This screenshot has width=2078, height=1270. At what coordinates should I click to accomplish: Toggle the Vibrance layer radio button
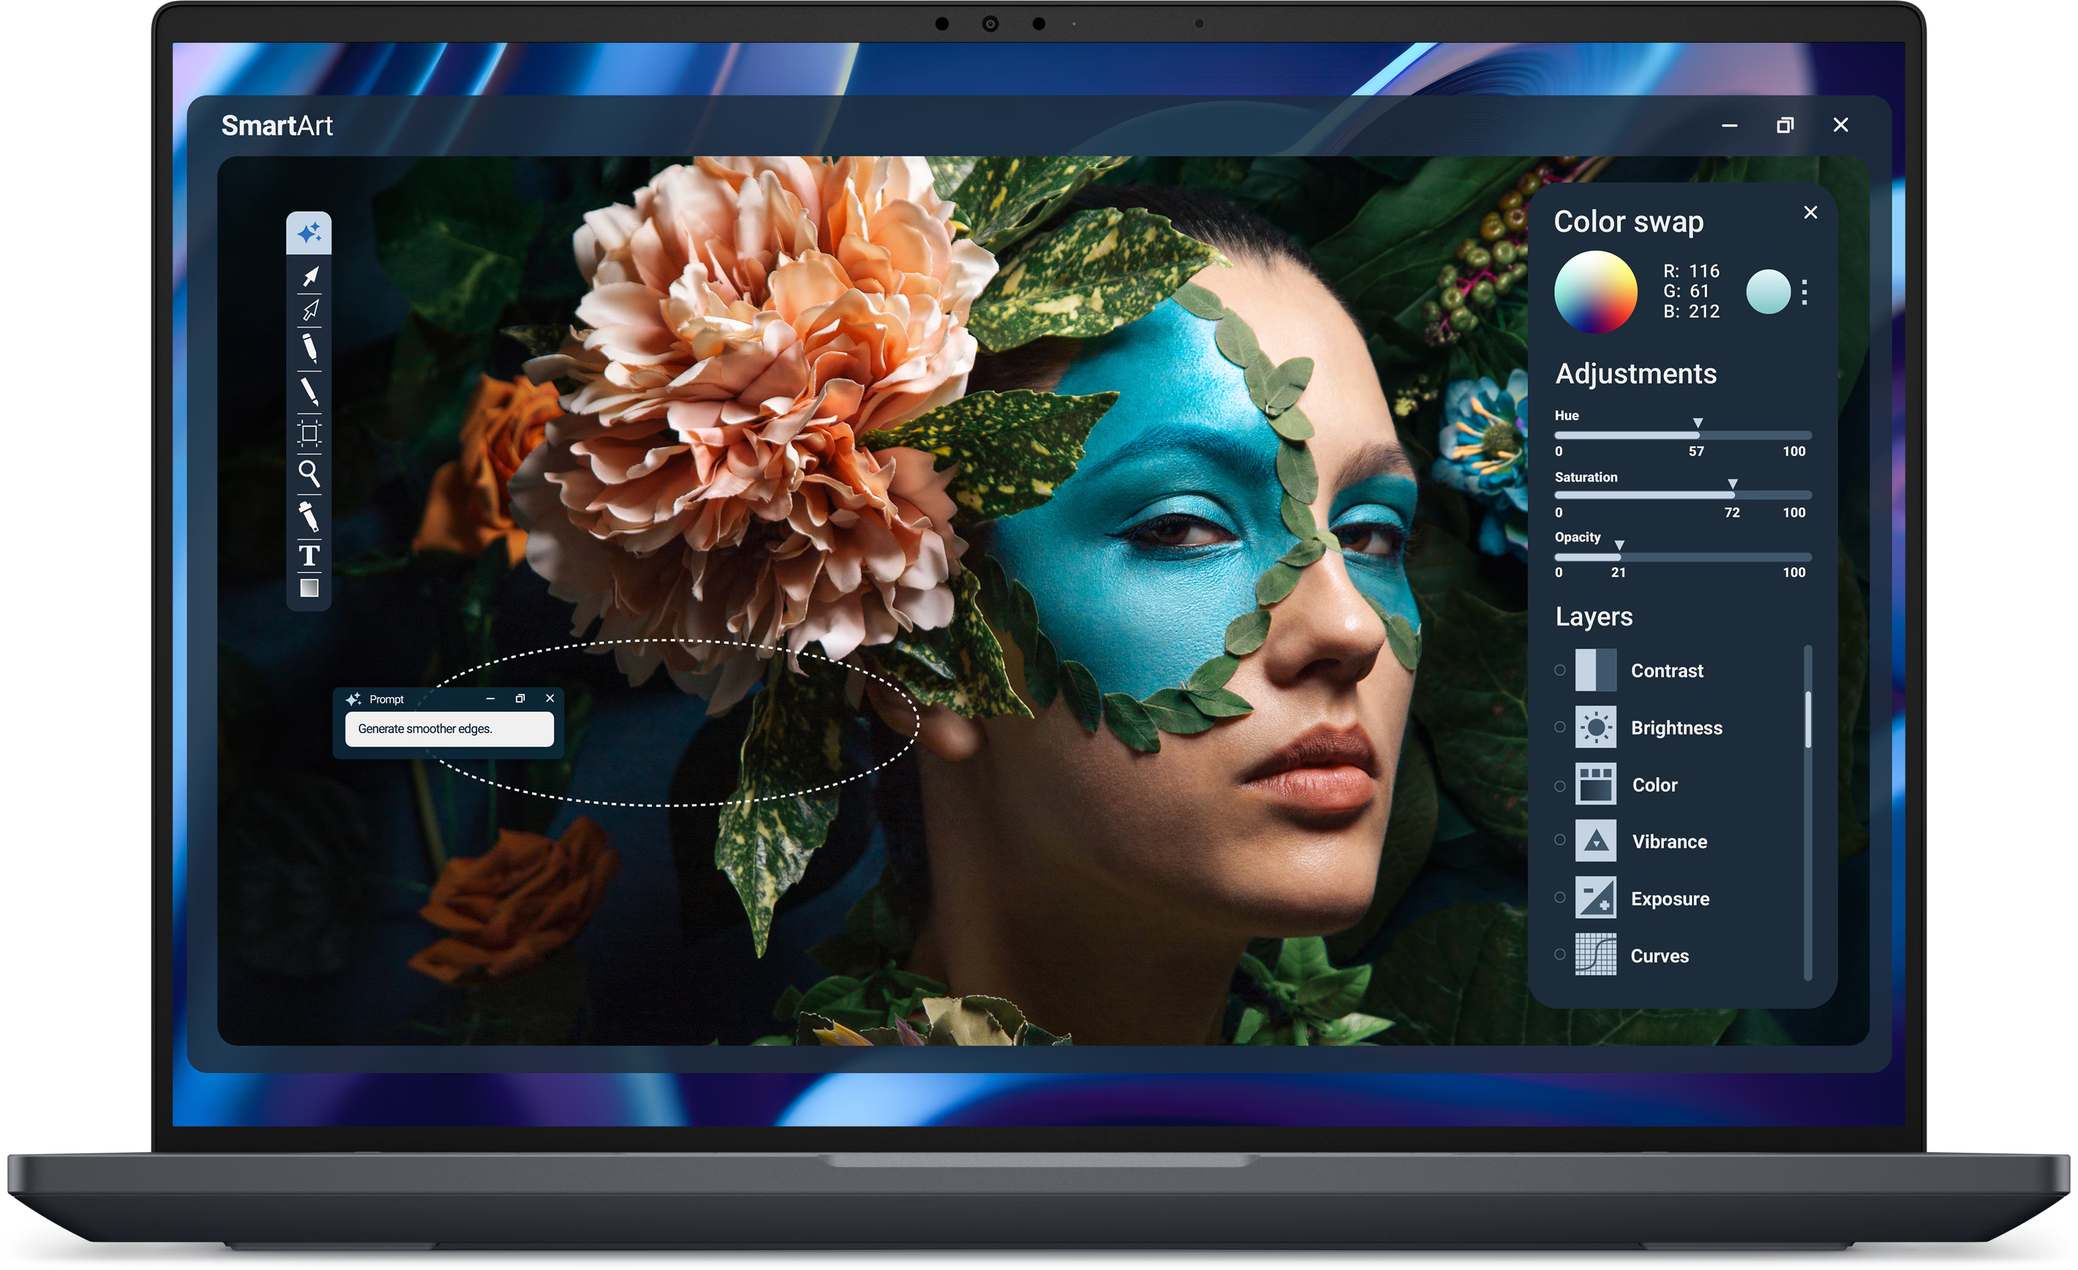coord(1560,840)
